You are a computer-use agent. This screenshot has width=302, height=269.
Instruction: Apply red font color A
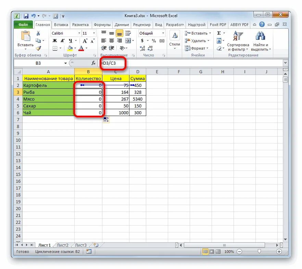click(x=81, y=48)
